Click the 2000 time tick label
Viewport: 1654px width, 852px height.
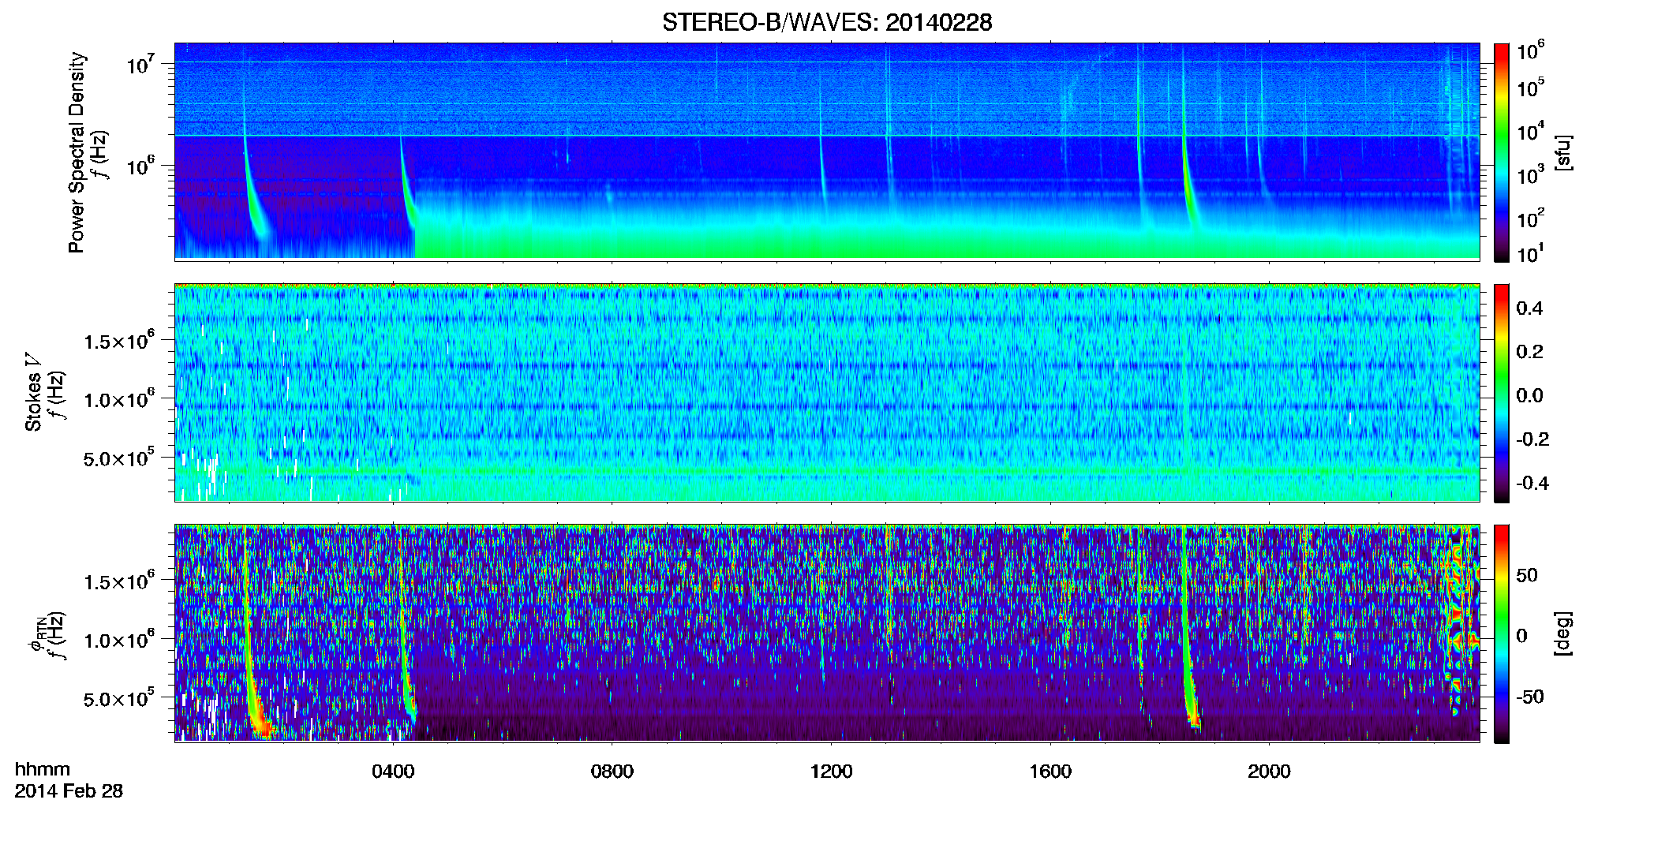click(x=1269, y=772)
